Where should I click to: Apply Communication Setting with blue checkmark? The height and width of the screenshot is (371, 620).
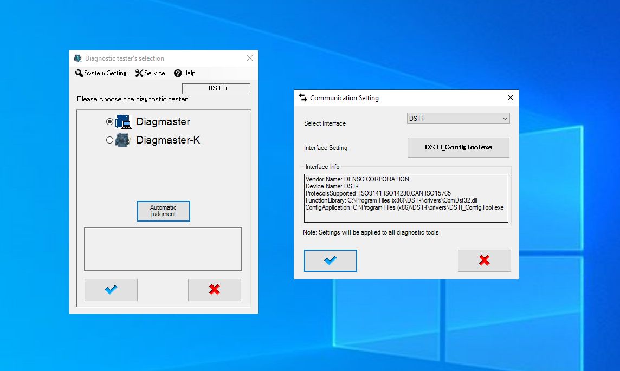(x=331, y=261)
